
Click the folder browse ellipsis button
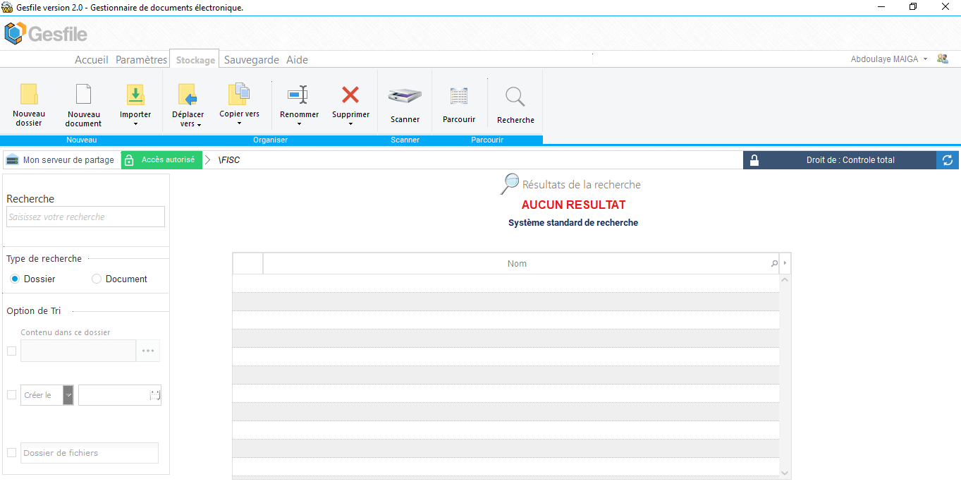pyautogui.click(x=148, y=351)
